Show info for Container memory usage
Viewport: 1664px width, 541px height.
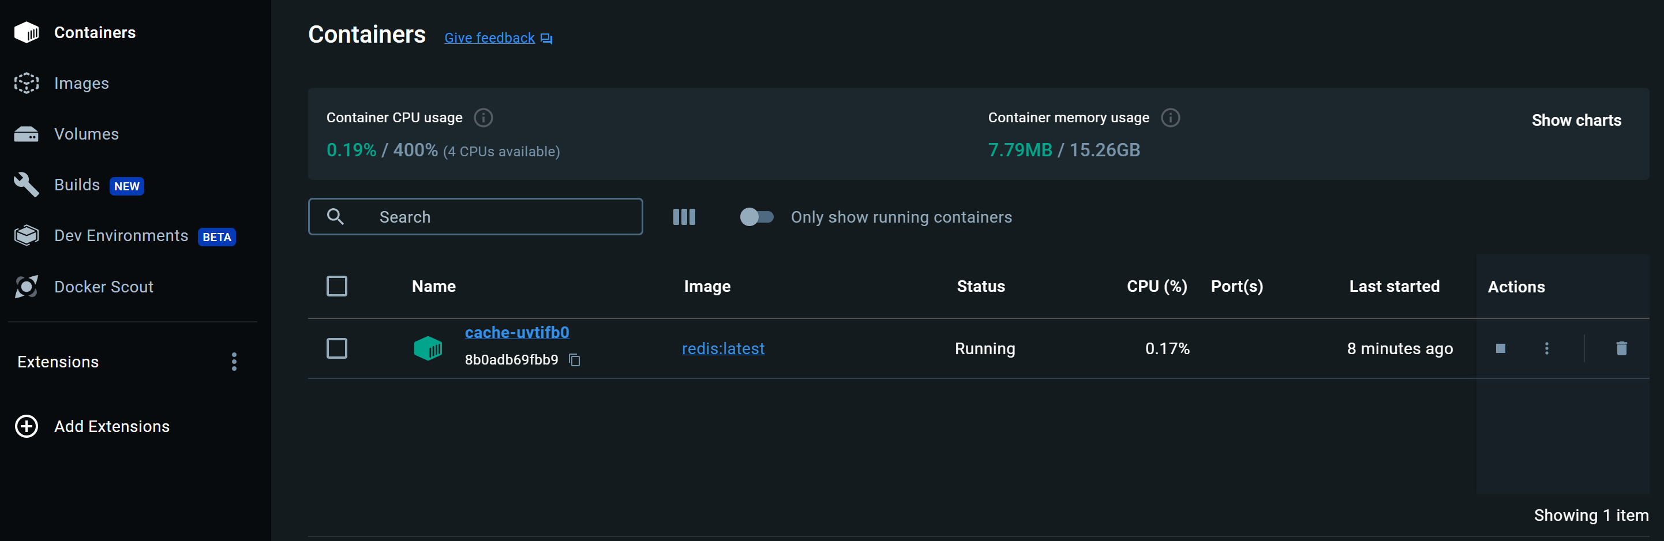[1171, 118]
